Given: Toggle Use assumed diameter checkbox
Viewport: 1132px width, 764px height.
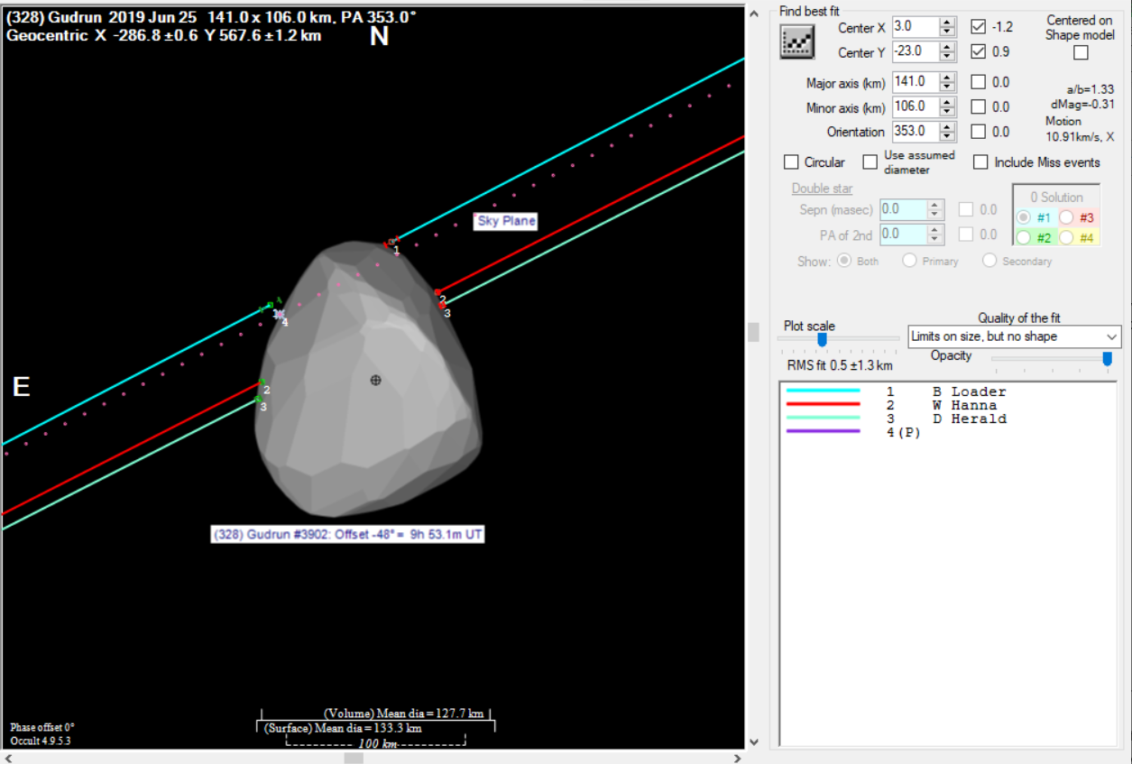Looking at the screenshot, I should tap(870, 162).
